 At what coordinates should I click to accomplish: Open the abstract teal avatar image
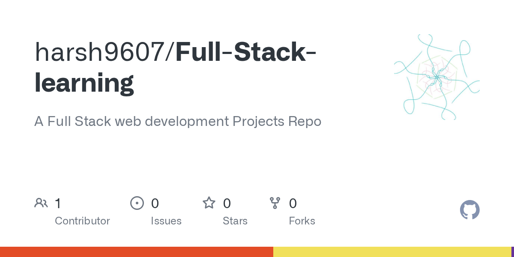tap(436, 77)
